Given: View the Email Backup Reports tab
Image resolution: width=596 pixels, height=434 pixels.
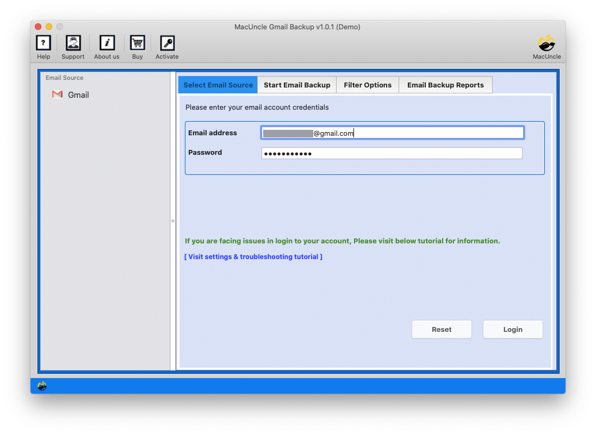Looking at the screenshot, I should (x=446, y=85).
